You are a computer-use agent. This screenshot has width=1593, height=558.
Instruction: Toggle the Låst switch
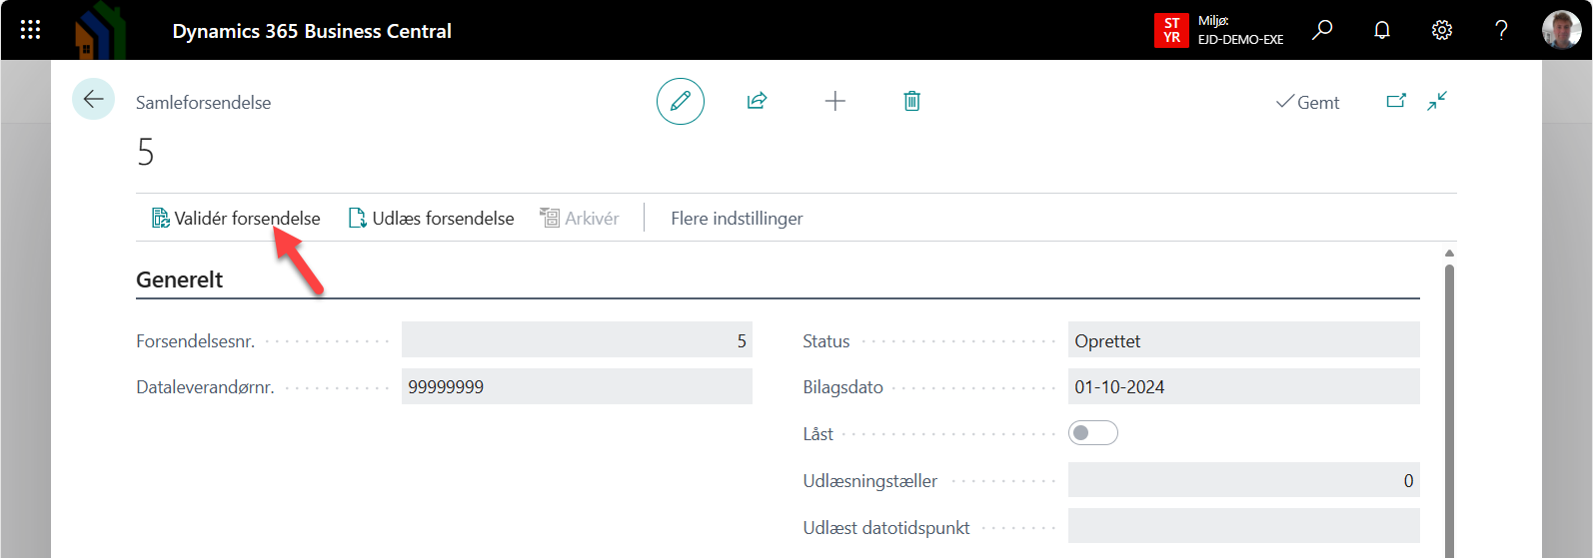(1092, 433)
